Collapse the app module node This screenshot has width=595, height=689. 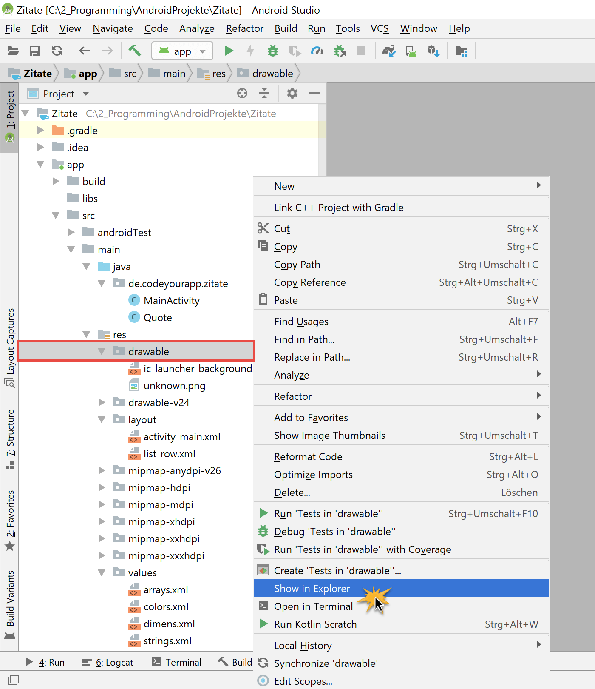coord(41,164)
